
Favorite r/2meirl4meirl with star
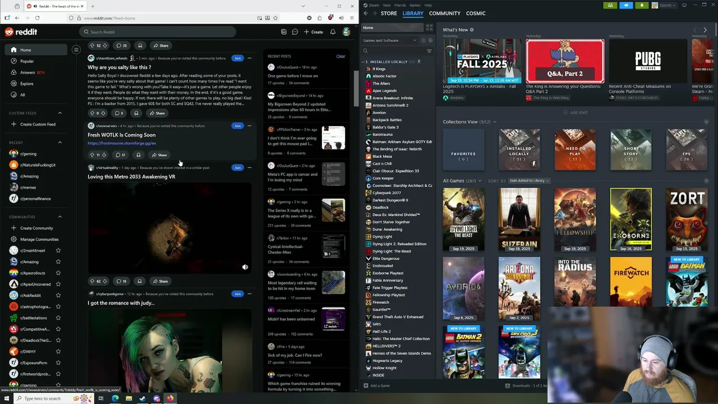point(58,250)
